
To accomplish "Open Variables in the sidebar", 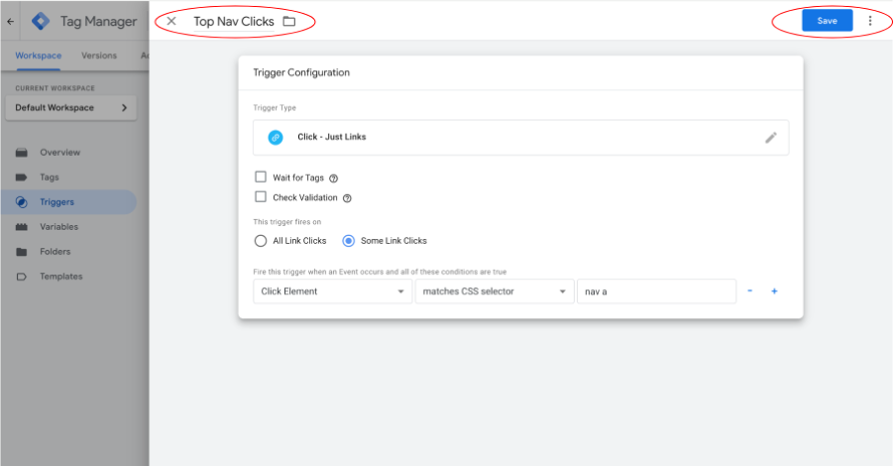I will [x=58, y=227].
